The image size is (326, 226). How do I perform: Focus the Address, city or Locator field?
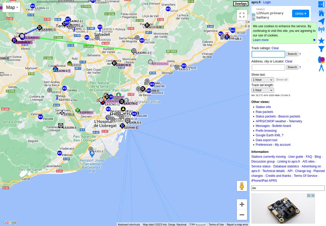click(x=268, y=68)
